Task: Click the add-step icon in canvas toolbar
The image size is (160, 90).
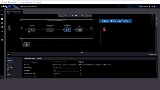Action: [83, 15]
